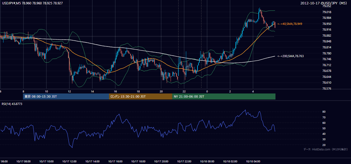Click the 40 SMA 78.949 label
Screen dimensions: 351x164
290,24
